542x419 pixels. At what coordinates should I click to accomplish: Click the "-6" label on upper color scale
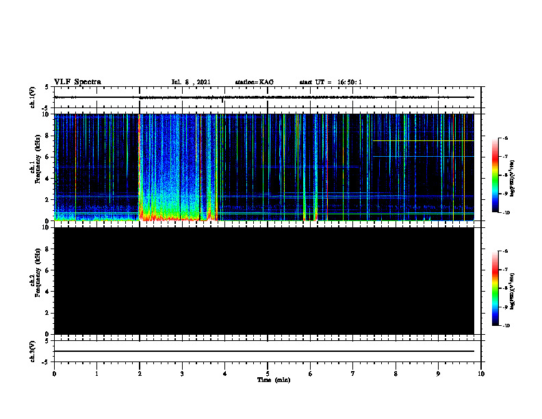click(x=505, y=138)
